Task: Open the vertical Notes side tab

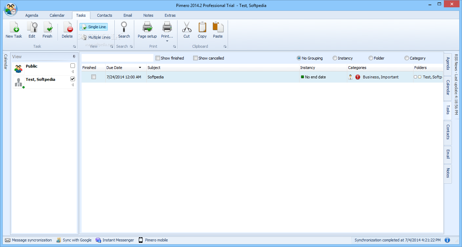Action: pyautogui.click(x=448, y=173)
